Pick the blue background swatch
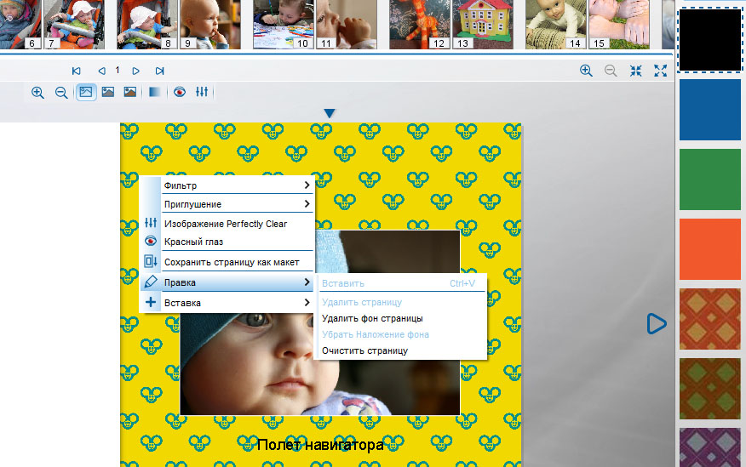The image size is (746, 467). click(x=710, y=110)
